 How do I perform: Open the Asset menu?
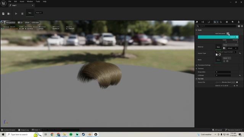pos(22,2)
